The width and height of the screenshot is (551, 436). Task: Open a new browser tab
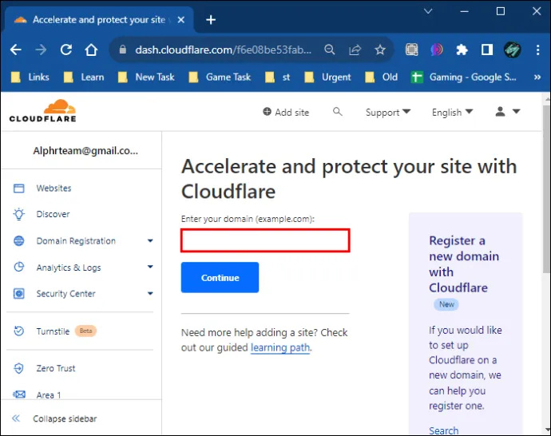[x=211, y=20]
